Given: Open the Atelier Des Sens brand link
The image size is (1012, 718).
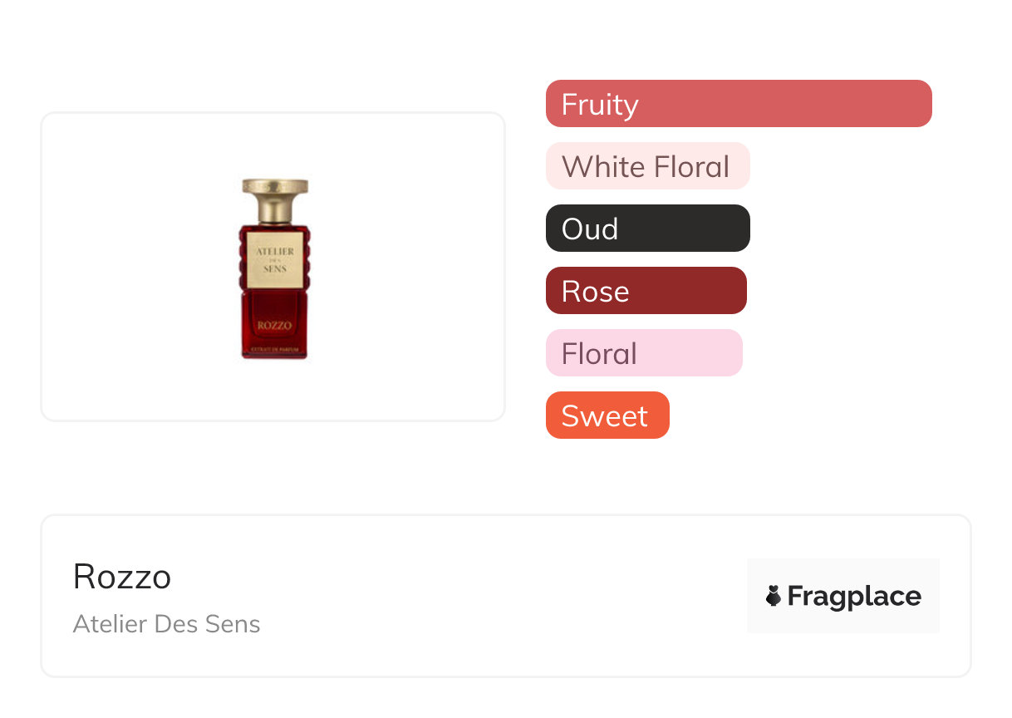Looking at the screenshot, I should 166,624.
